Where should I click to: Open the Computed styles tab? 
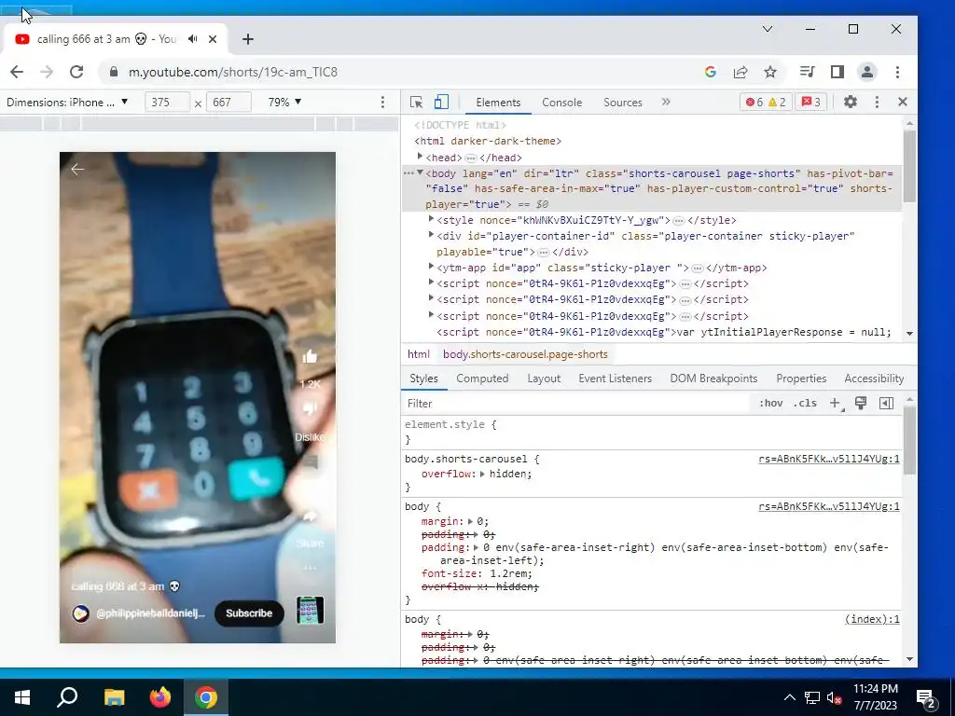coord(482,379)
